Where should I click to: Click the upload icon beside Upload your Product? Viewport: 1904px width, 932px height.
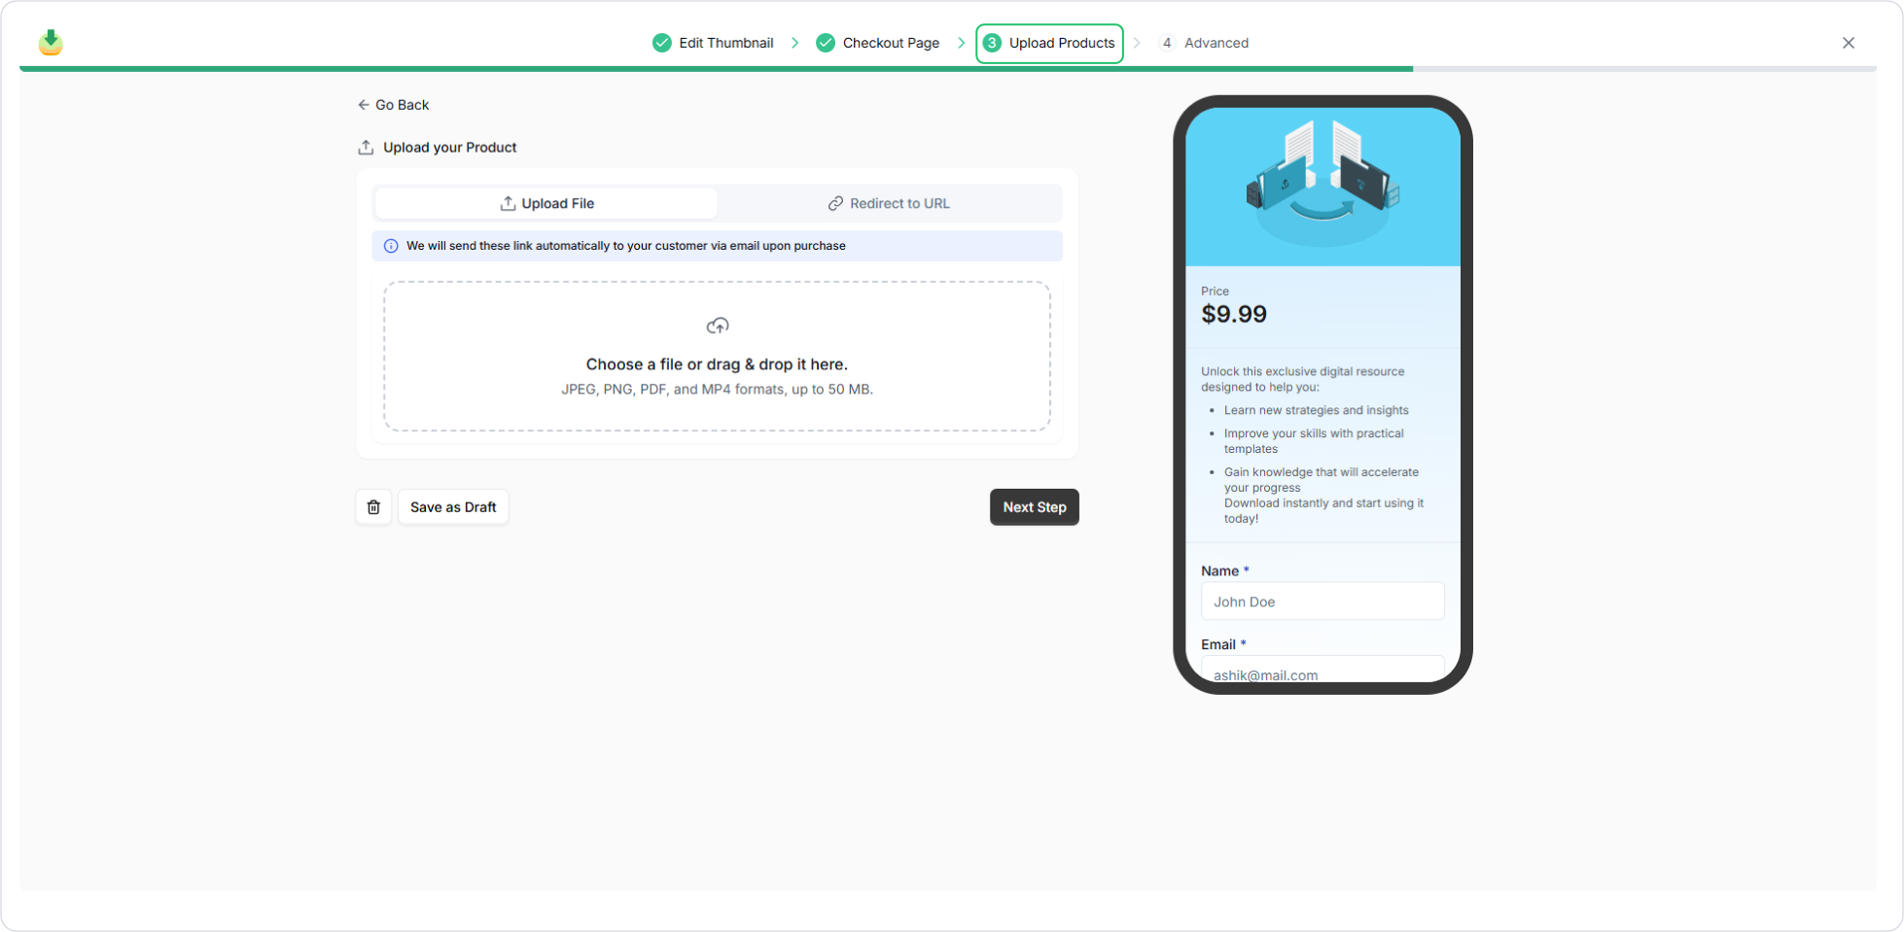point(366,148)
